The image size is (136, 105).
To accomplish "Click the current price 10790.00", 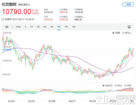I will [x=17, y=12].
